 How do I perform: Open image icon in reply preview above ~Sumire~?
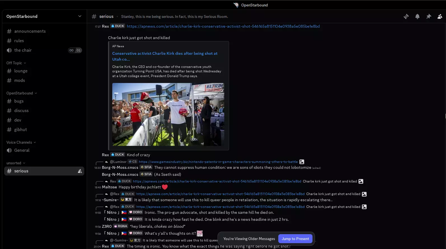click(x=364, y=194)
